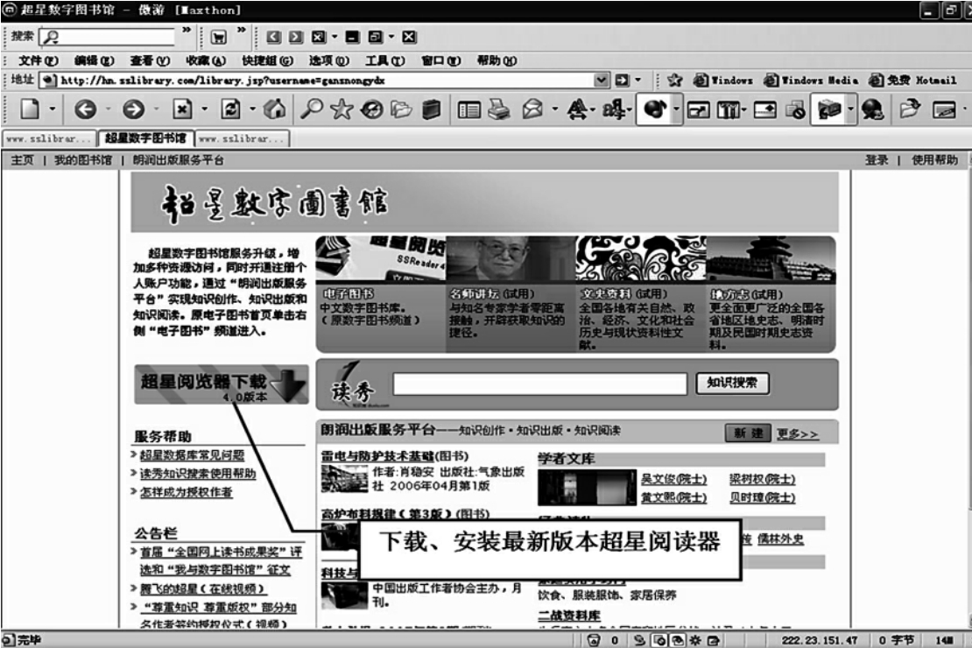Open the 帮助 menu
Image resolution: width=972 pixels, height=648 pixels.
tap(496, 60)
